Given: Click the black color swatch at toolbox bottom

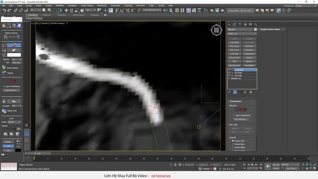Looking at the screenshot, I should [18, 150].
